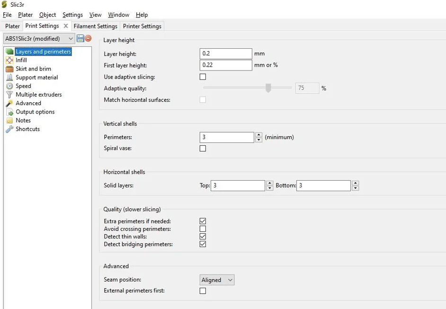Image resolution: width=446 pixels, height=309 pixels.
Task: Click the Adaptive quality percent field
Action: tap(307, 88)
